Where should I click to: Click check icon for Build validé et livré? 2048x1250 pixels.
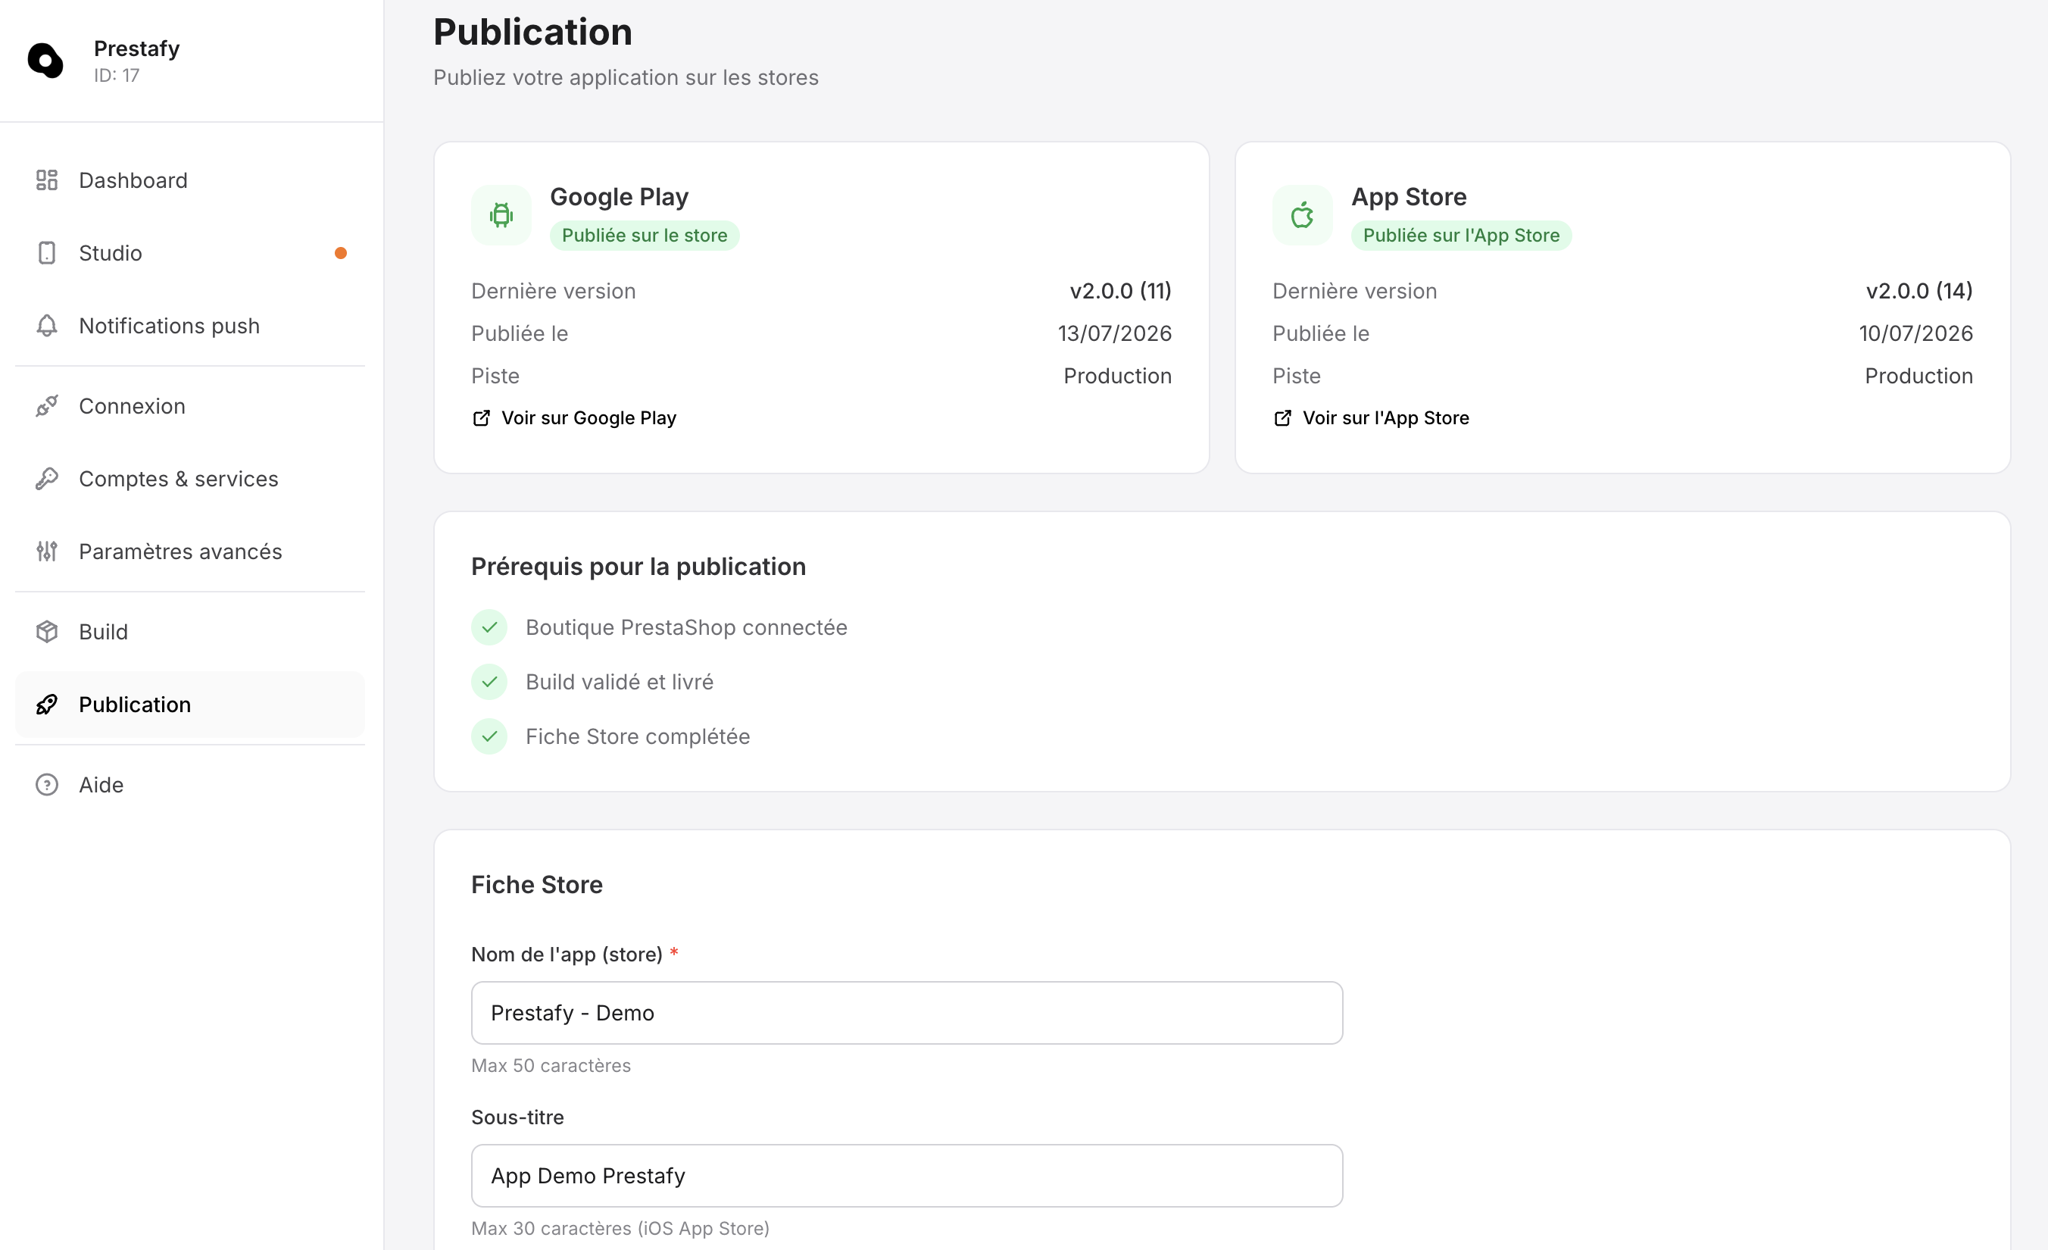(489, 683)
